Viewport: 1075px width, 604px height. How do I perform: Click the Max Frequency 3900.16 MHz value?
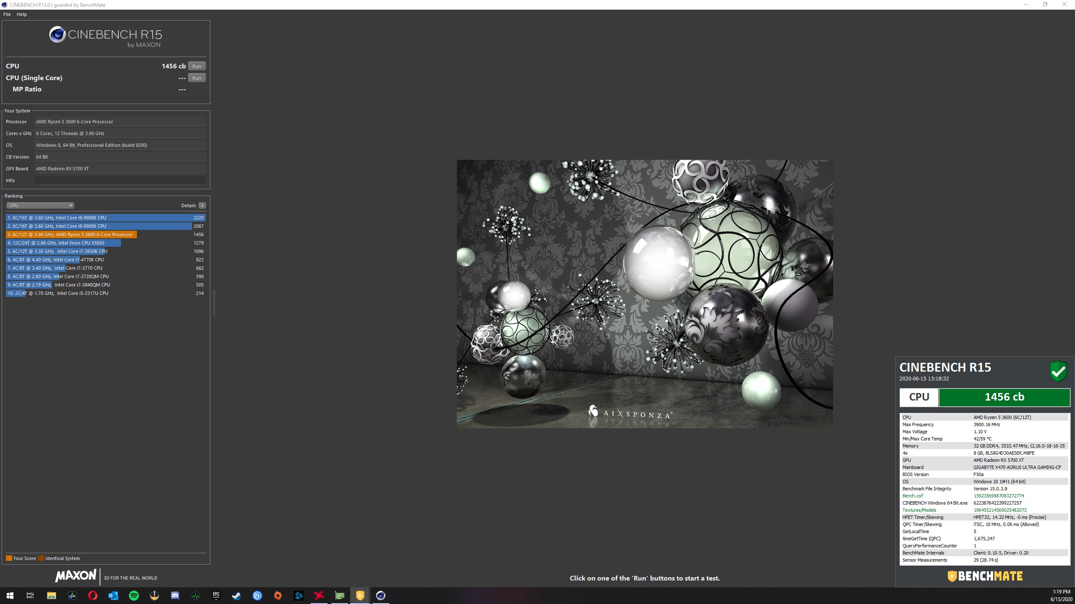click(x=987, y=424)
